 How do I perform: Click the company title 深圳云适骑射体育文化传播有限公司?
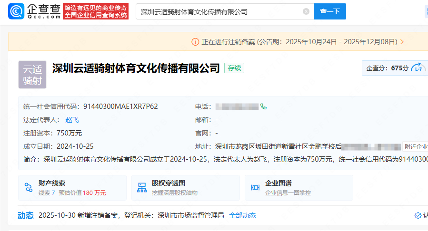tap(136, 68)
